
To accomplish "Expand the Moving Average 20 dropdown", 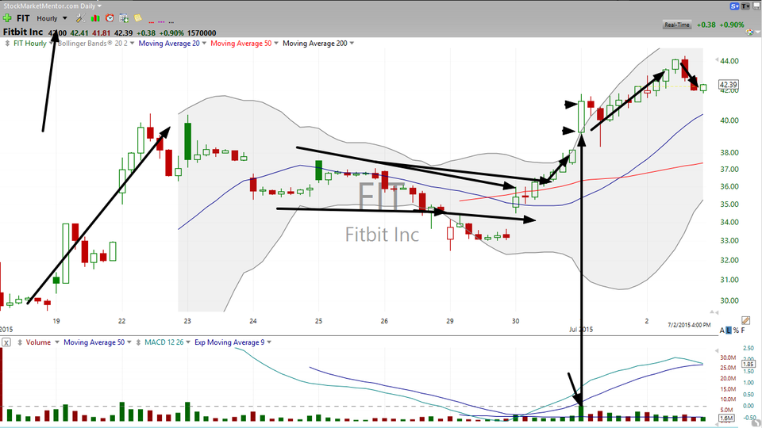I will [x=204, y=43].
